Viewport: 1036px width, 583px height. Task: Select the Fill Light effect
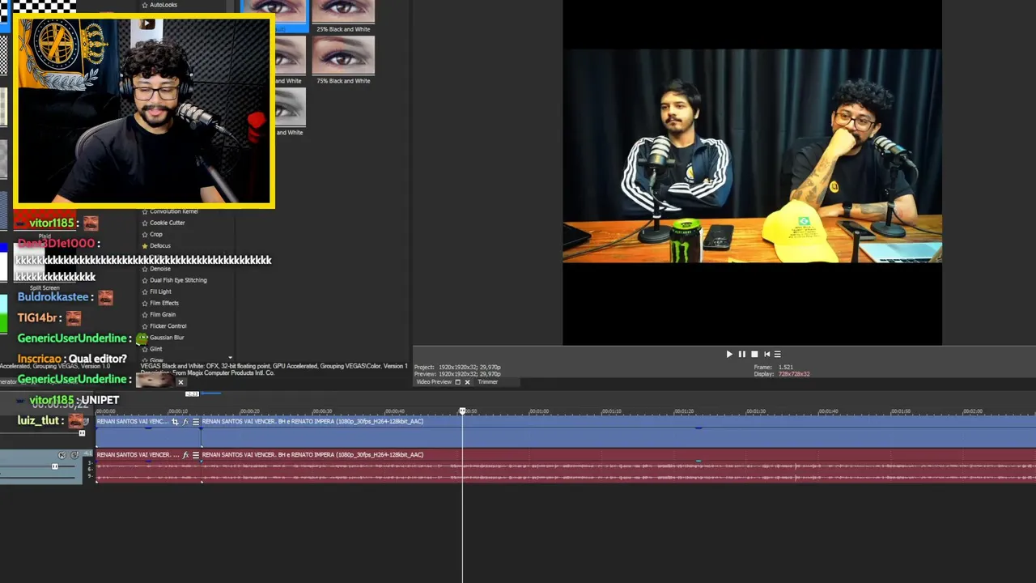click(x=160, y=291)
